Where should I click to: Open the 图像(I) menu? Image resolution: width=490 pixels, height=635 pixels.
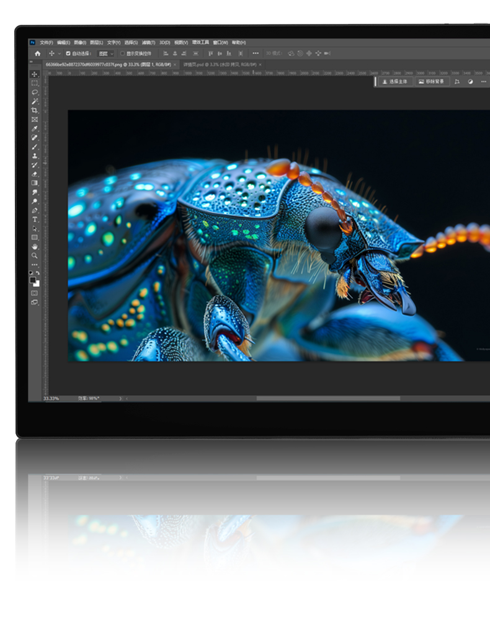tap(80, 43)
